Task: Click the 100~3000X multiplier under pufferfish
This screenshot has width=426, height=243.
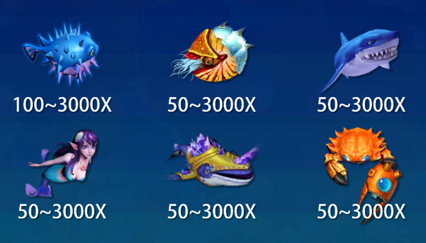Action: [63, 105]
